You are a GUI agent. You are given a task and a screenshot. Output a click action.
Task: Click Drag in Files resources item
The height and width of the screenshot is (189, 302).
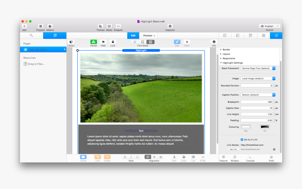coord(34,64)
